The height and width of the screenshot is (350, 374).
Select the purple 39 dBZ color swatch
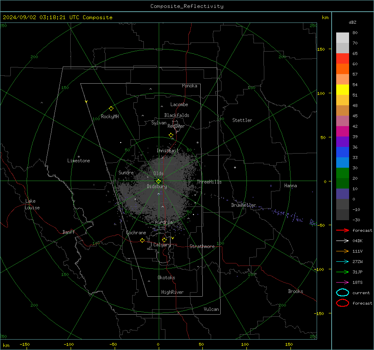pos(342,141)
